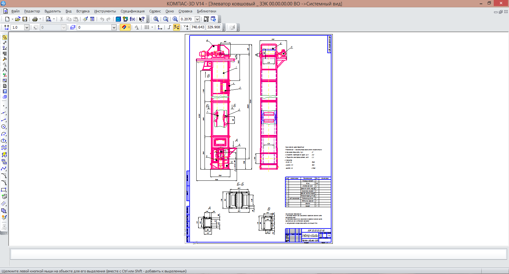Expand the preview dropdown arrow
This screenshot has height=274, width=509.
54,19
